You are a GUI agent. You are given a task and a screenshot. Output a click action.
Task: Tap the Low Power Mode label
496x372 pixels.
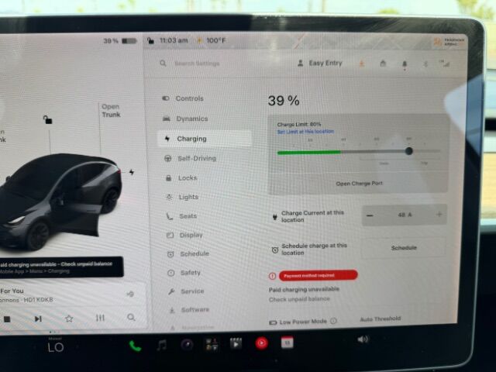coord(303,322)
